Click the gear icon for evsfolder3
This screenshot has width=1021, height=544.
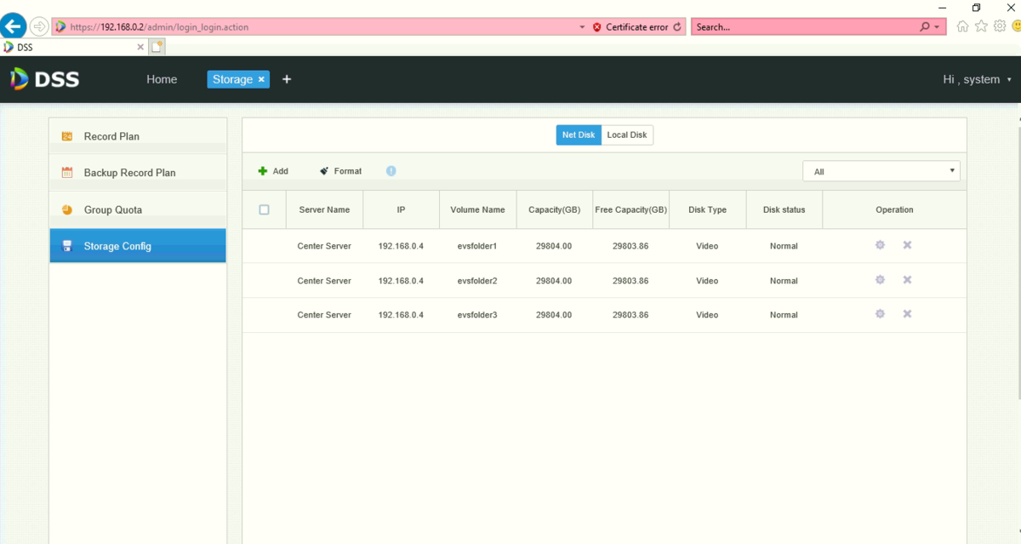point(880,314)
